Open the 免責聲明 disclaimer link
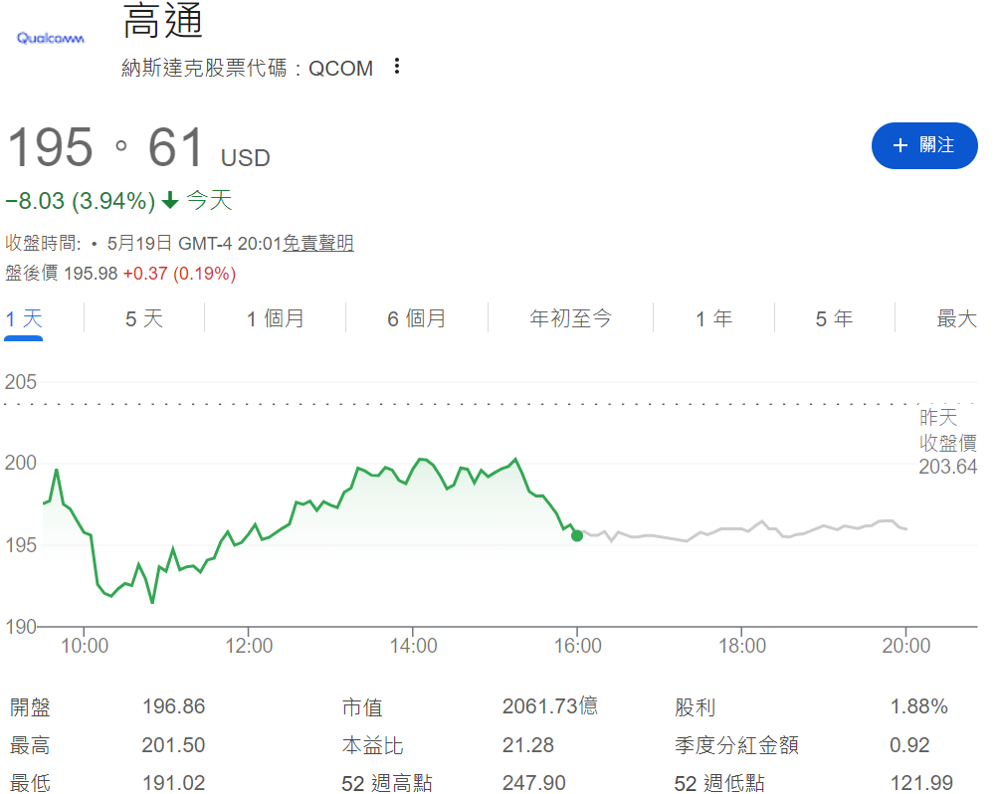Viewport: 999px width, 794px height. (318, 243)
